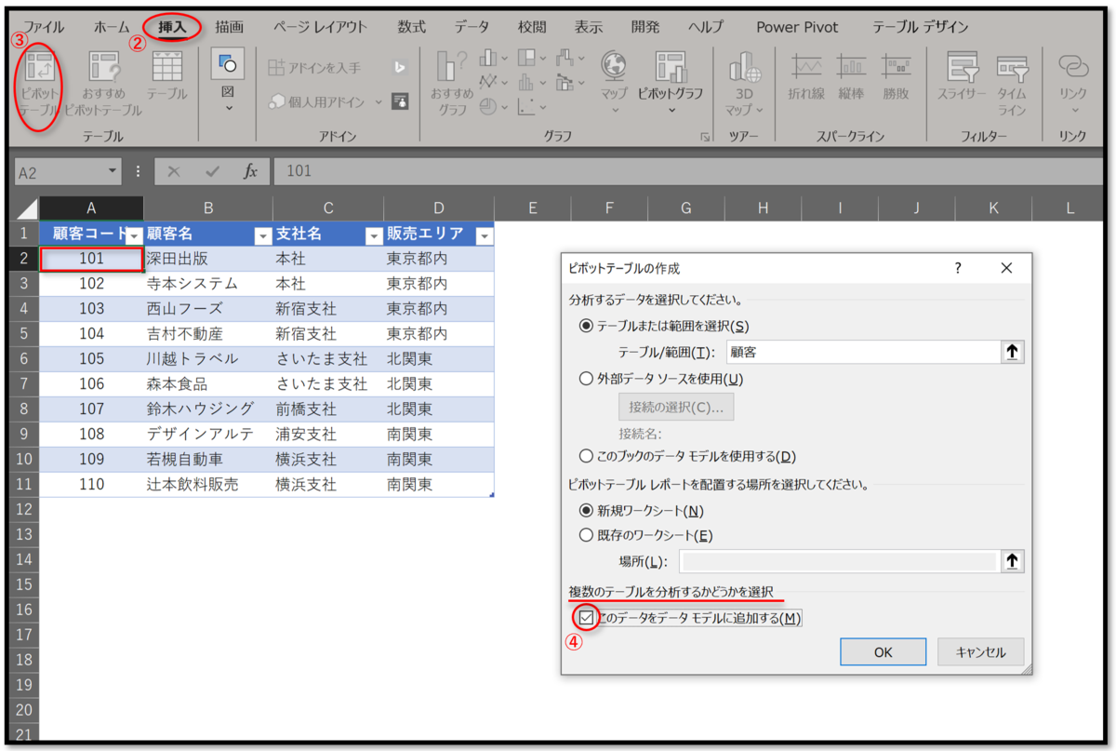Click OK in the PivotTable dialog
Screen dimensions: 1116x751
[883, 652]
